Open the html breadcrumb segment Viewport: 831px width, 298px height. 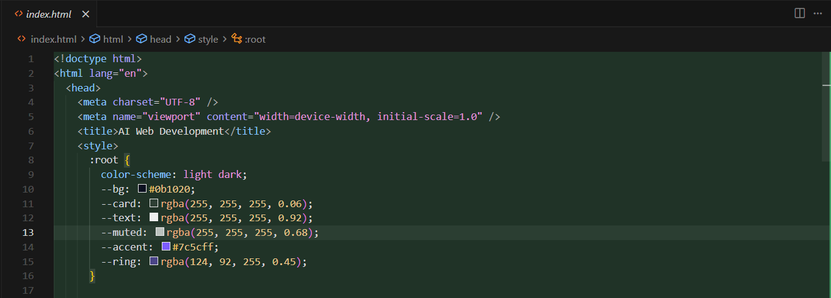pos(113,39)
